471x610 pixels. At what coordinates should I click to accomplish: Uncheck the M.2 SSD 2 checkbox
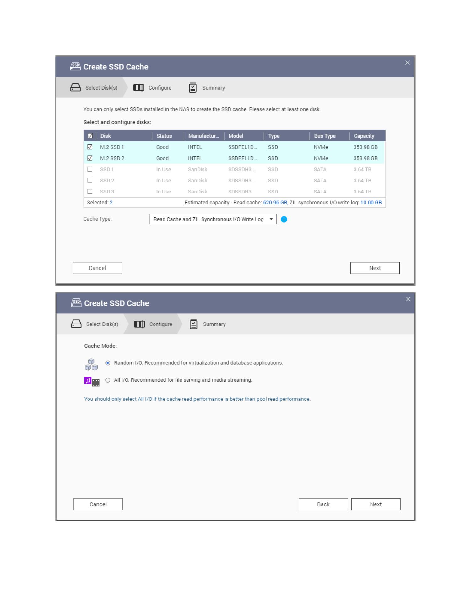90,158
